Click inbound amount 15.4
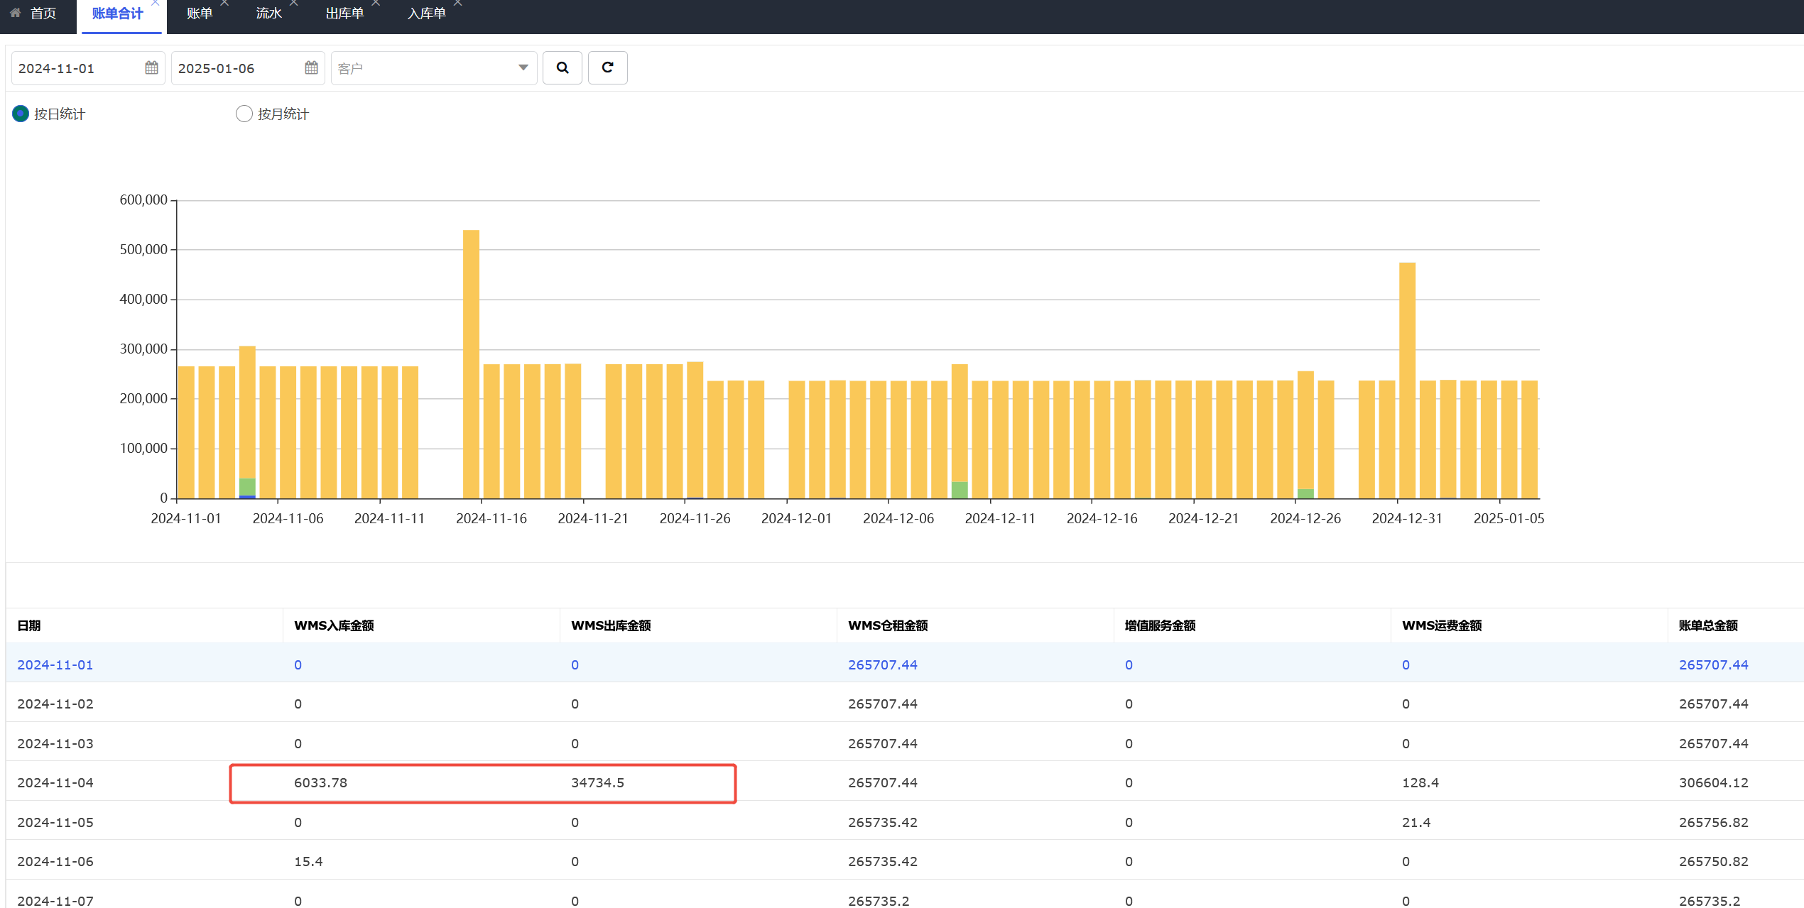 (308, 861)
